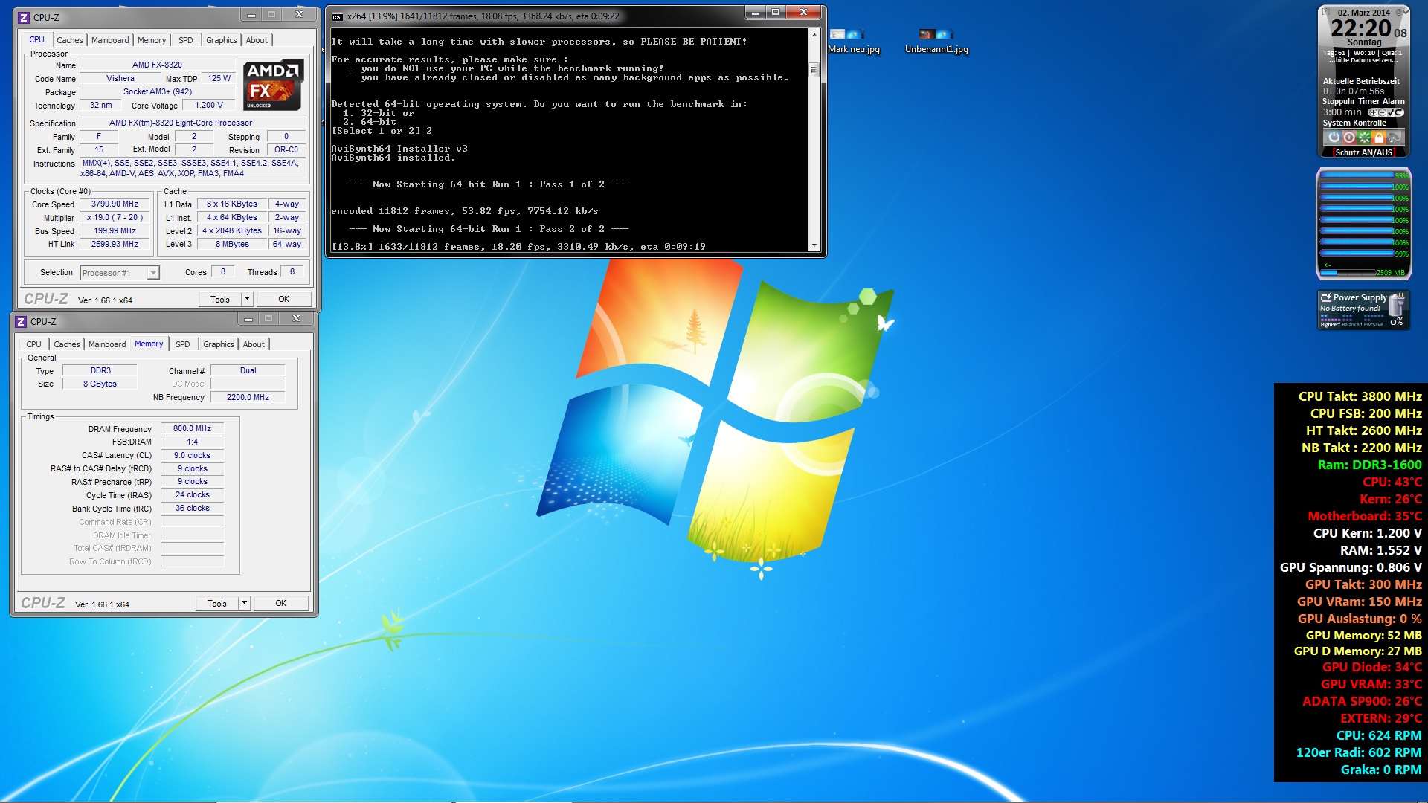Click the orange lock icon in System Kontrolle
Screen dimensions: 1428x803
coord(1379,138)
